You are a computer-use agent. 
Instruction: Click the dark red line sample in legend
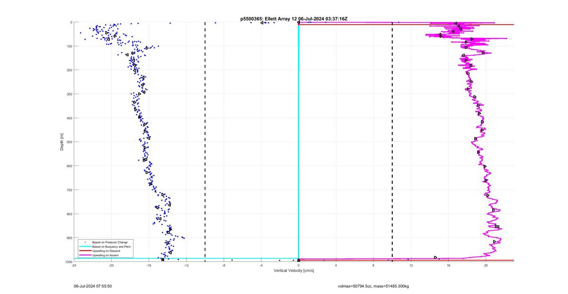coord(85,251)
